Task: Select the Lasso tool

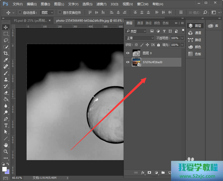Action: coord(6,40)
